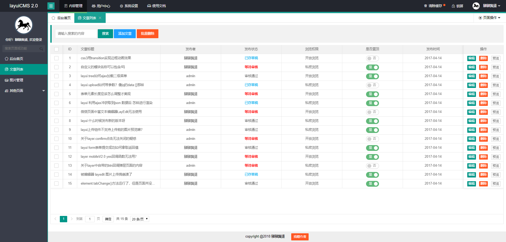Open the 20 条/页 page size dropdown
The height and width of the screenshot is (242, 506).
tap(140, 219)
